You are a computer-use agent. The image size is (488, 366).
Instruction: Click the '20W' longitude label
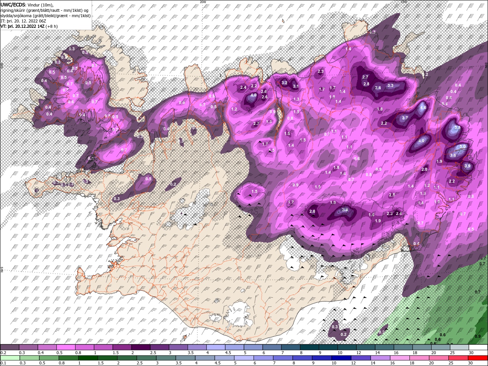[x=203, y=2]
